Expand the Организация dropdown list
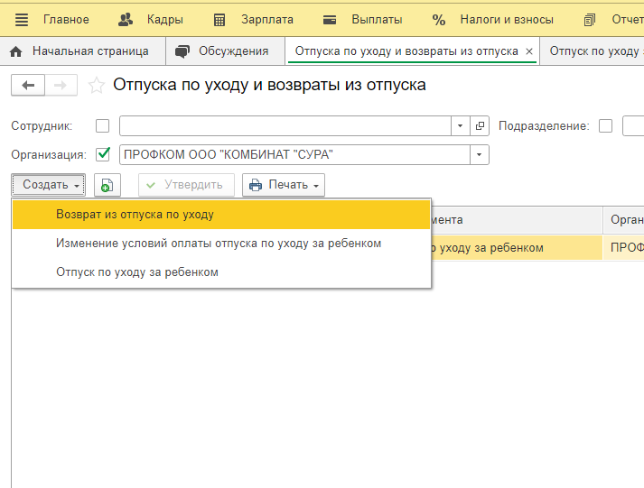This screenshot has width=644, height=488. (x=479, y=154)
